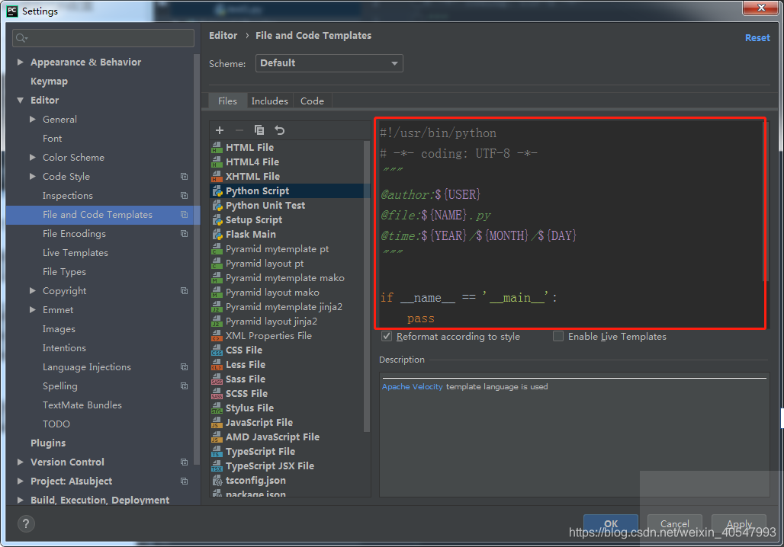Expand the Copyright subsection arrow
This screenshot has width=784, height=547.
coord(33,291)
